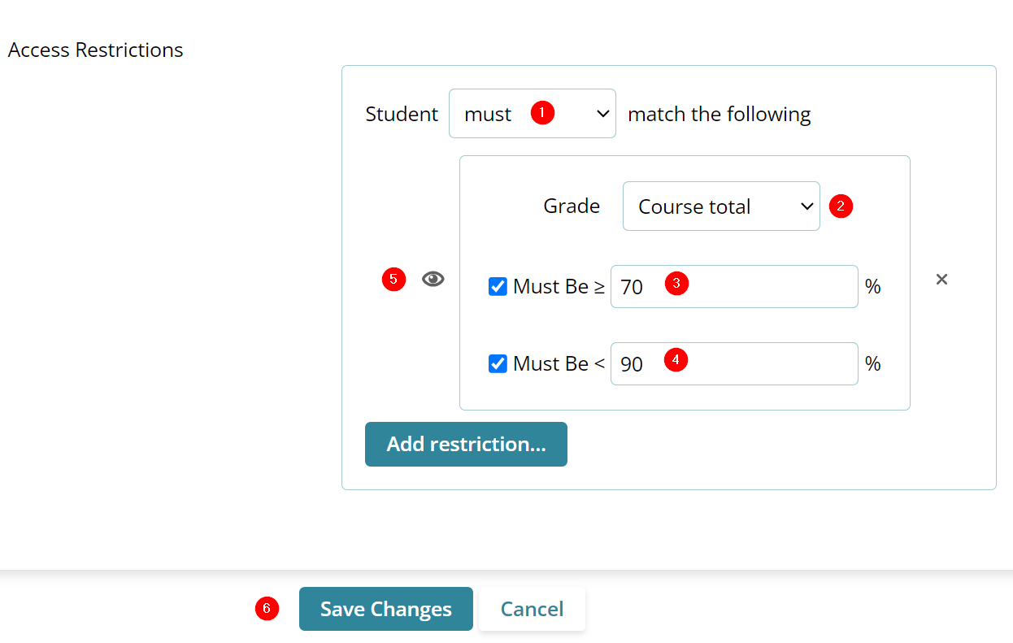This screenshot has width=1013, height=643.
Task: Select the maximum grade field showing 90
Action: 764,363
